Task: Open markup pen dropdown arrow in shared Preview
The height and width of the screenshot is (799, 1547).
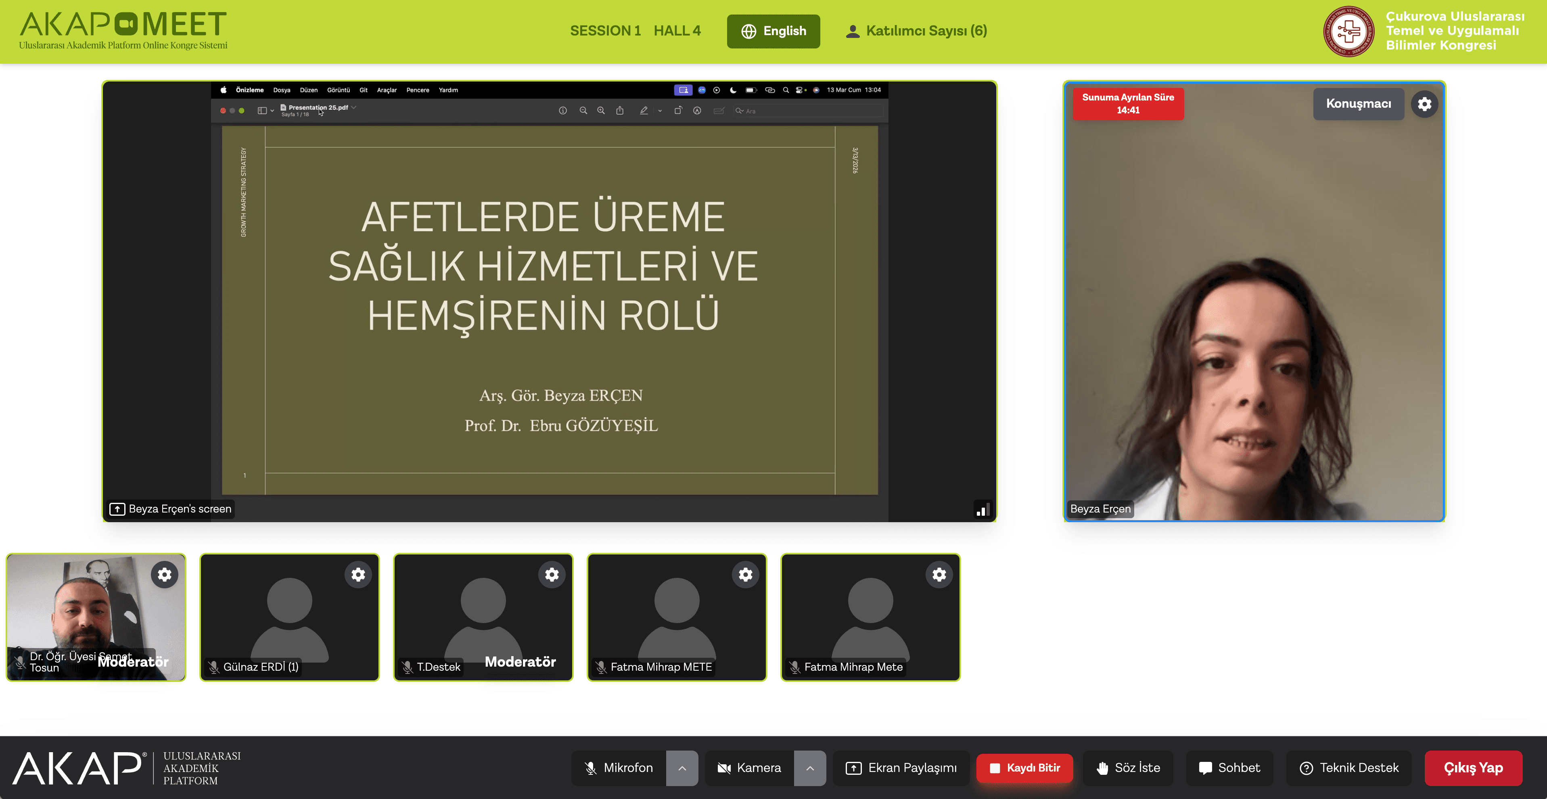Action: coord(659,111)
